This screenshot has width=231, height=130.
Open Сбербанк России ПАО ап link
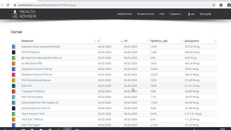[36, 75]
